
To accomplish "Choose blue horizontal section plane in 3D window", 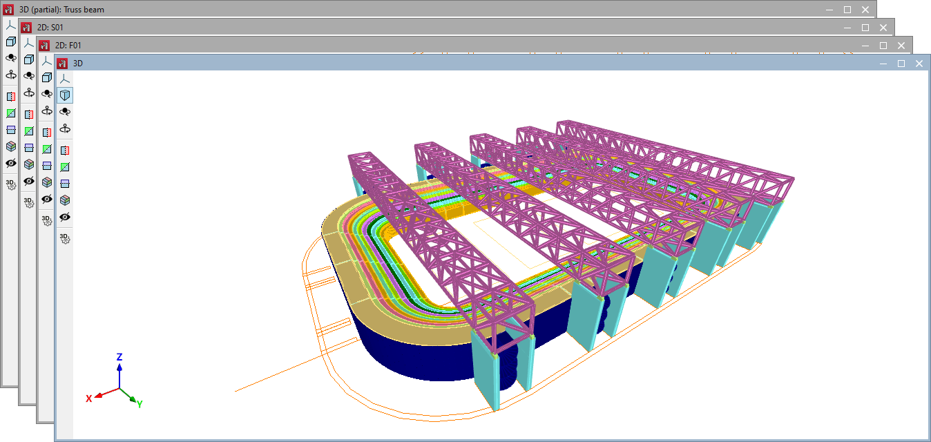I will 65,184.
